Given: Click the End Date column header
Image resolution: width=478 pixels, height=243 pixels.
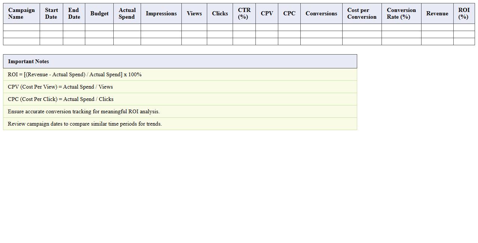Looking at the screenshot, I should 74,13.
